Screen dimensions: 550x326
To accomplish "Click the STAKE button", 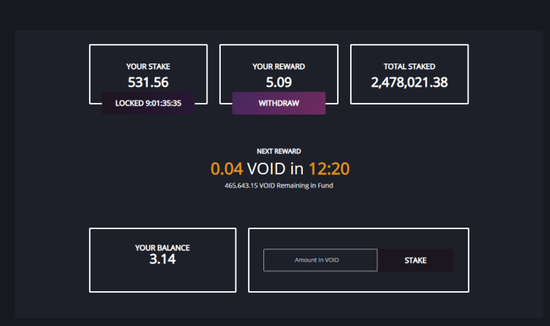I will point(416,260).
